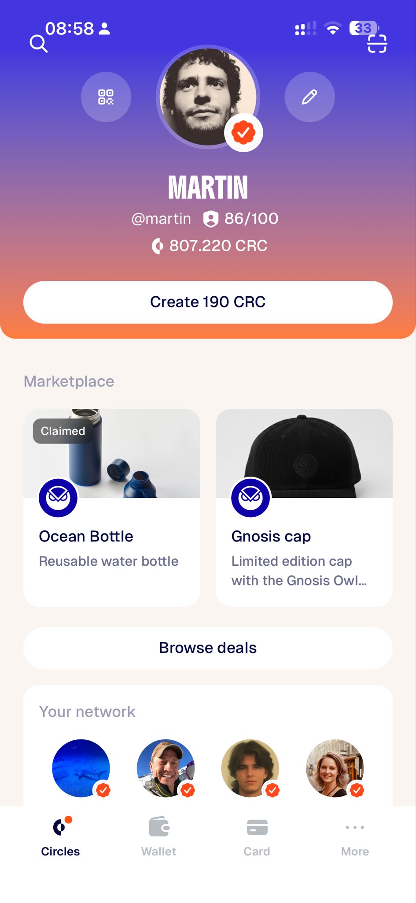Switch to the Card tab

(x=257, y=836)
